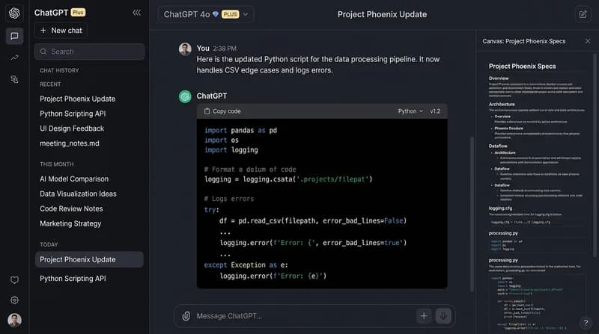Click the Project Phoenix Specs canvas heading
599x334 pixels.
(x=522, y=67)
